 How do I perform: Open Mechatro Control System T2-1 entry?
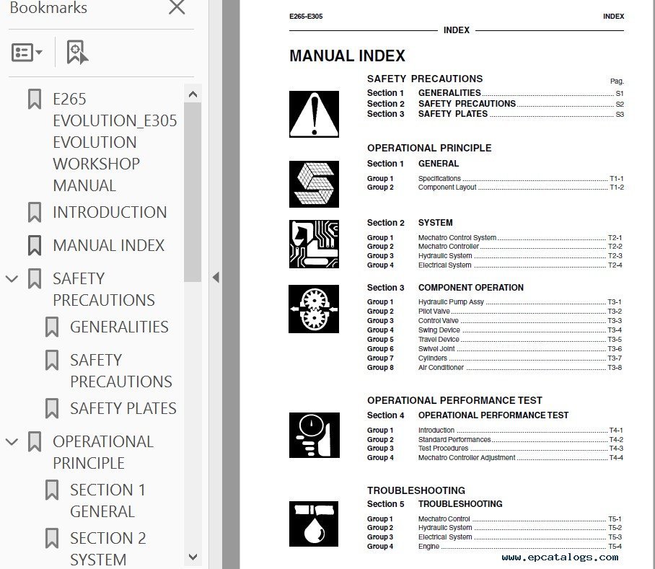pos(495,237)
